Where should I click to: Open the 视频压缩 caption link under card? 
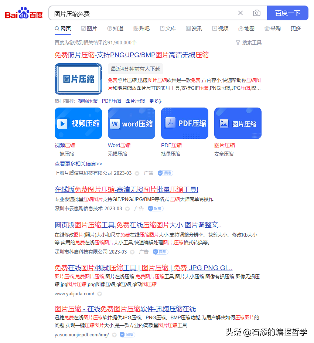65,146
